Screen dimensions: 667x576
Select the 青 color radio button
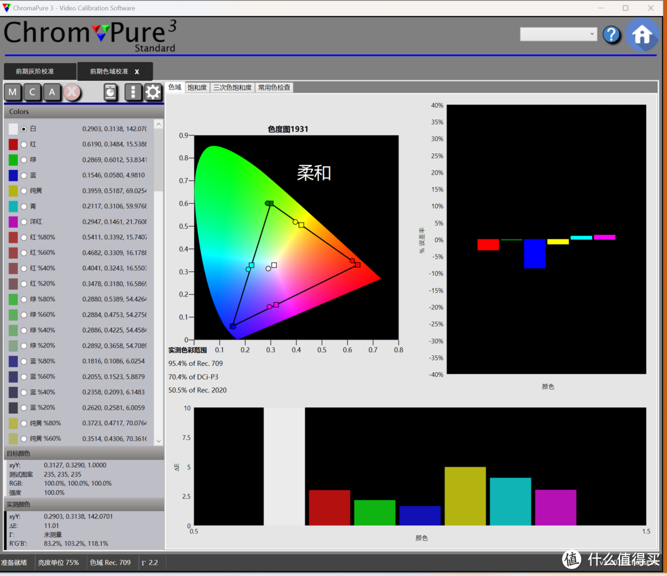click(x=24, y=206)
